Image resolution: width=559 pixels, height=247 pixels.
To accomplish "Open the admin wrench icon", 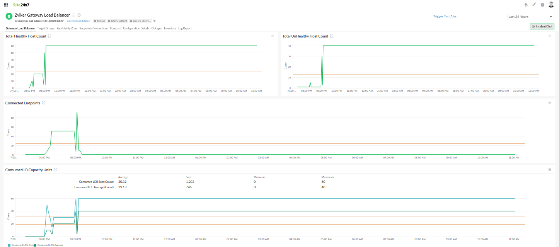I will pyautogui.click(x=534, y=5).
